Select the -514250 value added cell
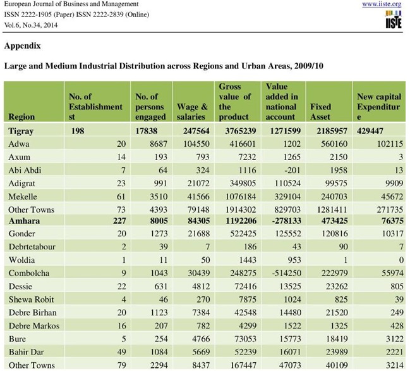The image size is (410, 371). tap(281, 273)
